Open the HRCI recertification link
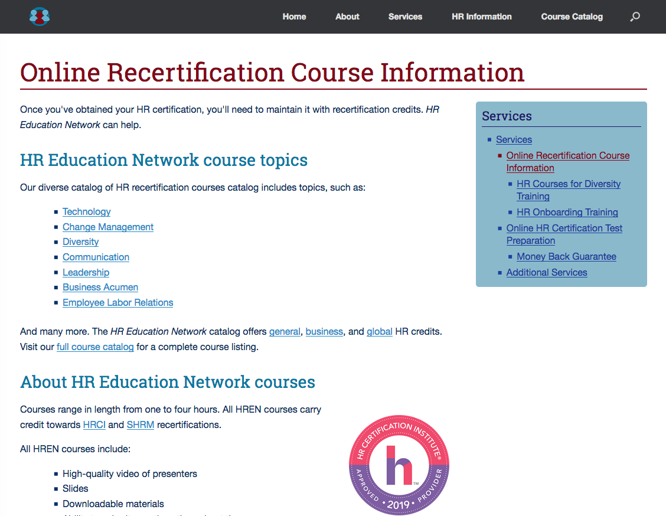The width and height of the screenshot is (666, 516). click(94, 424)
